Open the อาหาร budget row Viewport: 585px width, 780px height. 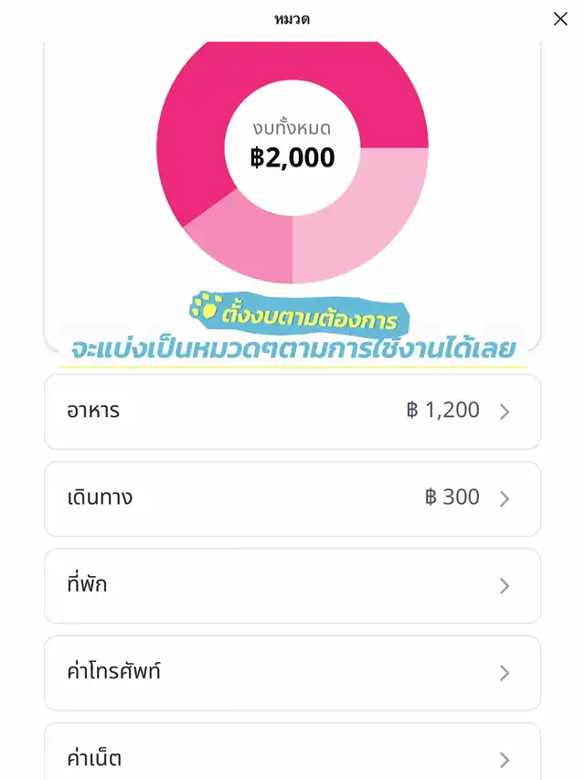(x=292, y=411)
